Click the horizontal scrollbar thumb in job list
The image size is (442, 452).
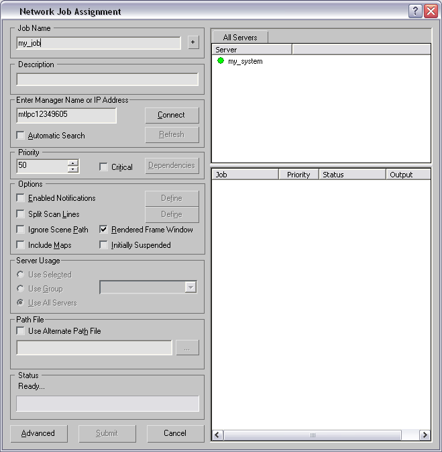point(313,435)
